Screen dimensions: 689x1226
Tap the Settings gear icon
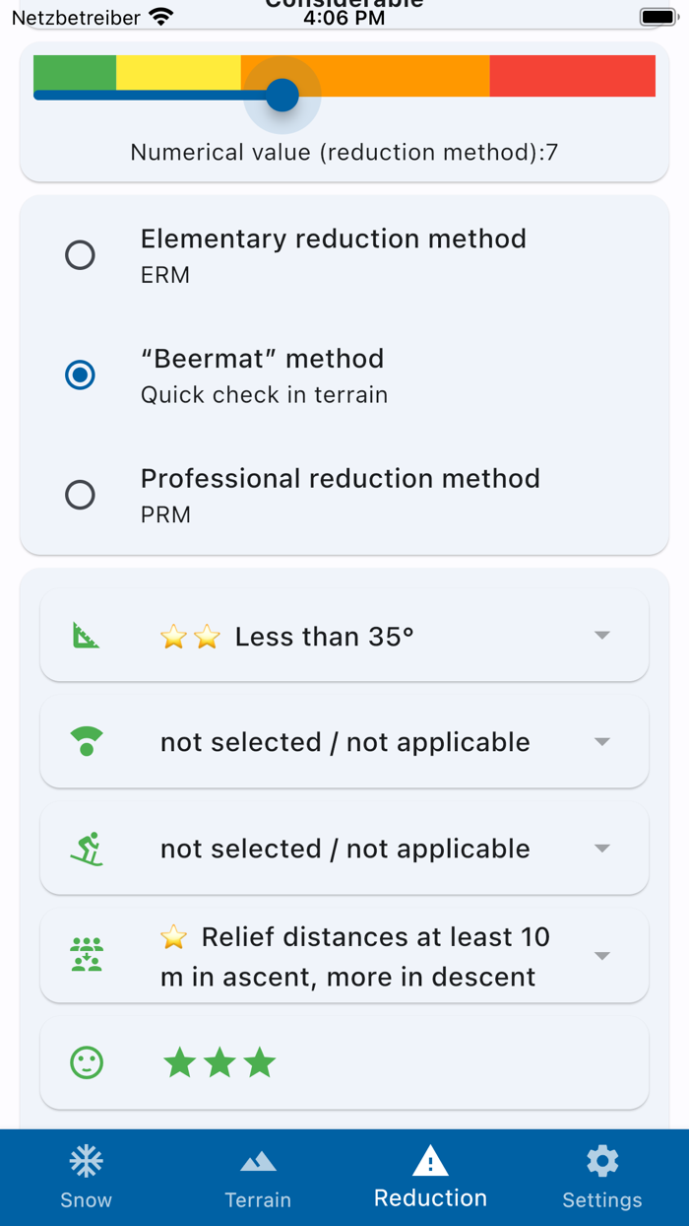click(x=602, y=1162)
